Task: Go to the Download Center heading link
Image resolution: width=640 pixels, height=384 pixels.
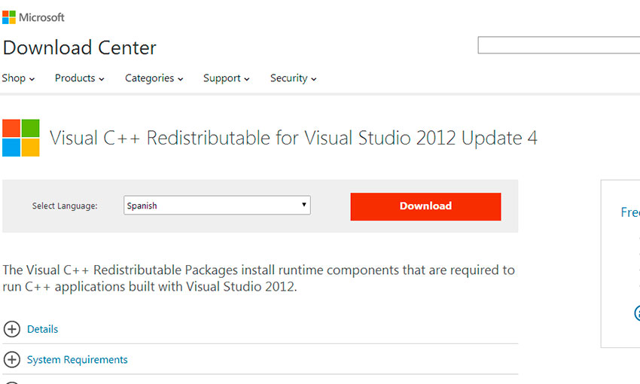Action: click(x=80, y=48)
